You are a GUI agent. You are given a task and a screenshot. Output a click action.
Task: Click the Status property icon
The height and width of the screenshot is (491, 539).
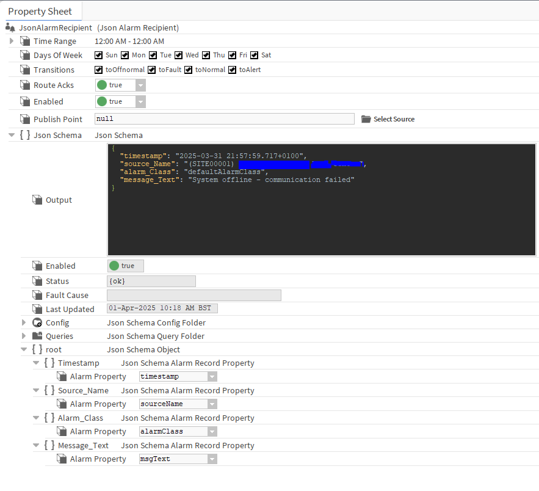(37, 281)
